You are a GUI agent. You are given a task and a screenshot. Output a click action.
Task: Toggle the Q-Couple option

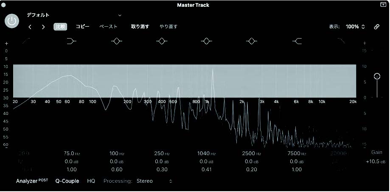[x=67, y=181]
